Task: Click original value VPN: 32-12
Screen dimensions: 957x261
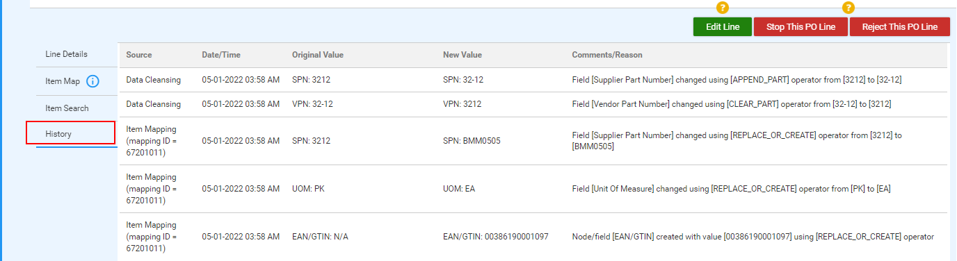Action: point(312,104)
